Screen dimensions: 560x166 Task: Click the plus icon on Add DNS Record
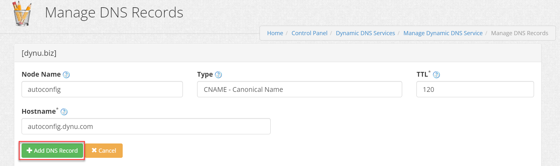(29, 150)
